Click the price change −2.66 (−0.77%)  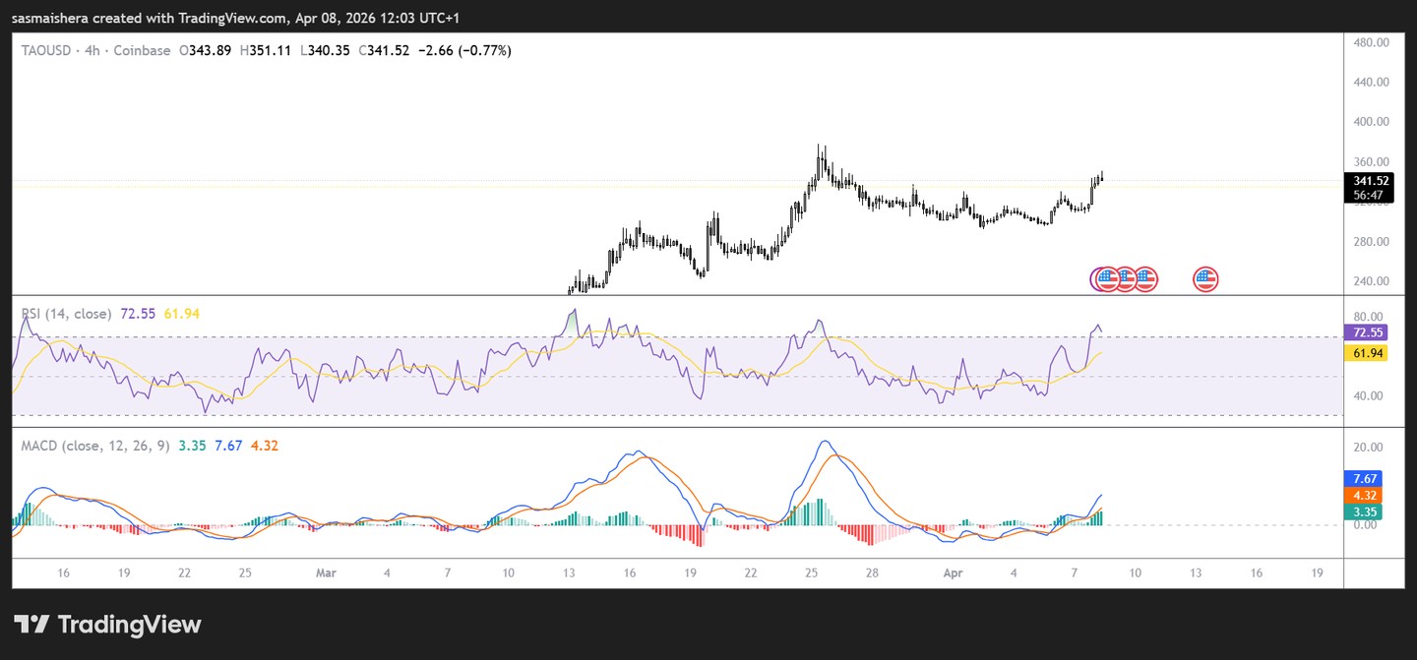click(464, 50)
